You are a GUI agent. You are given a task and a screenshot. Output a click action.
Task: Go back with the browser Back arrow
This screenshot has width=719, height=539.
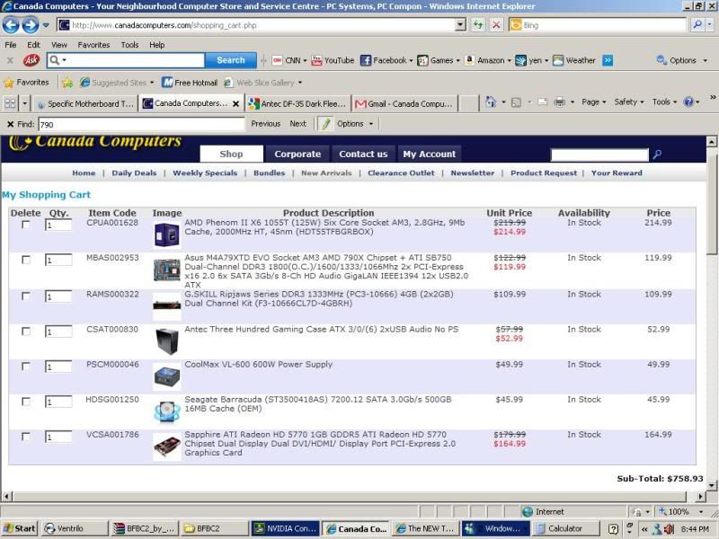click(11, 25)
